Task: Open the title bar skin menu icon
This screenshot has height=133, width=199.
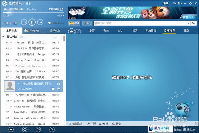Action: pos(180,3)
